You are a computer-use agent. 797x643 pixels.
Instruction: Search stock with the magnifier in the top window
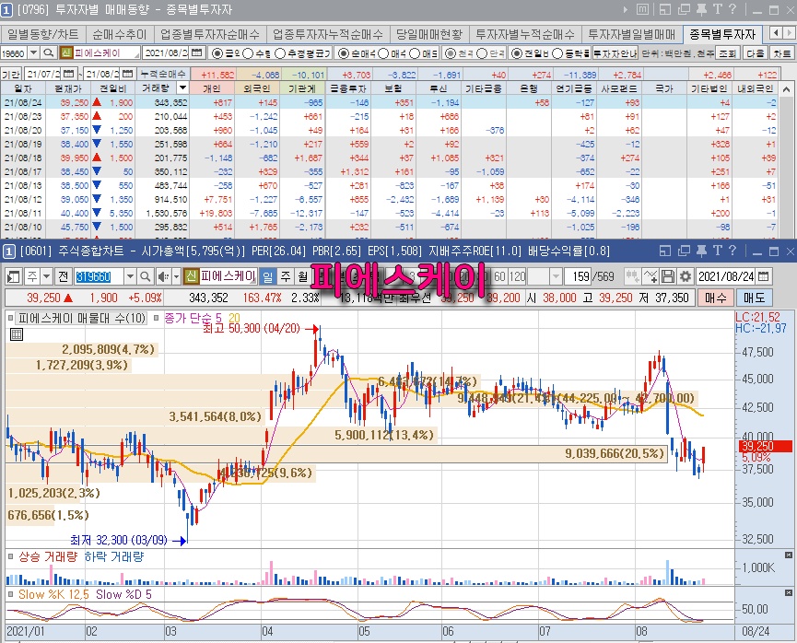[x=48, y=53]
